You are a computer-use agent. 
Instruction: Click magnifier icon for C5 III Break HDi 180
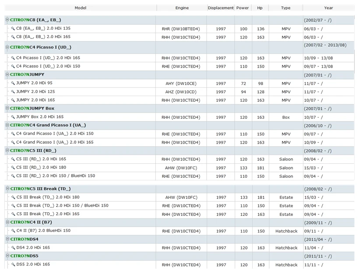13,197
